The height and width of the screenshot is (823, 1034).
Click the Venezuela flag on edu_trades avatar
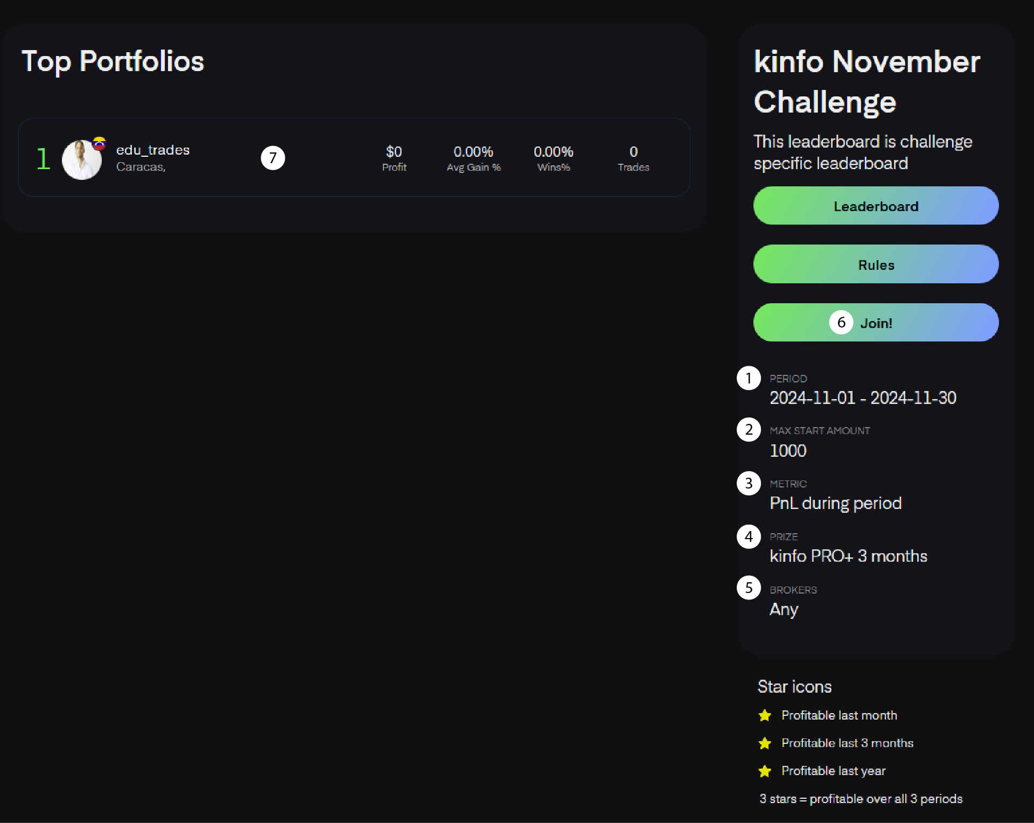(x=99, y=142)
